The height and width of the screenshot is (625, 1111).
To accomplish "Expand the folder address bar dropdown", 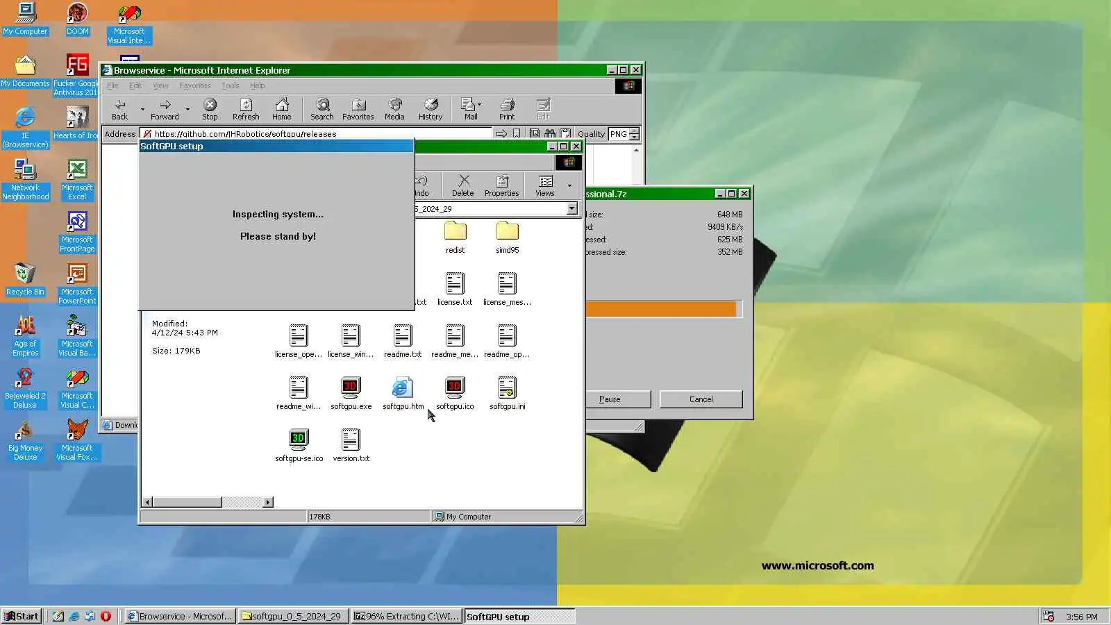I will pyautogui.click(x=571, y=208).
